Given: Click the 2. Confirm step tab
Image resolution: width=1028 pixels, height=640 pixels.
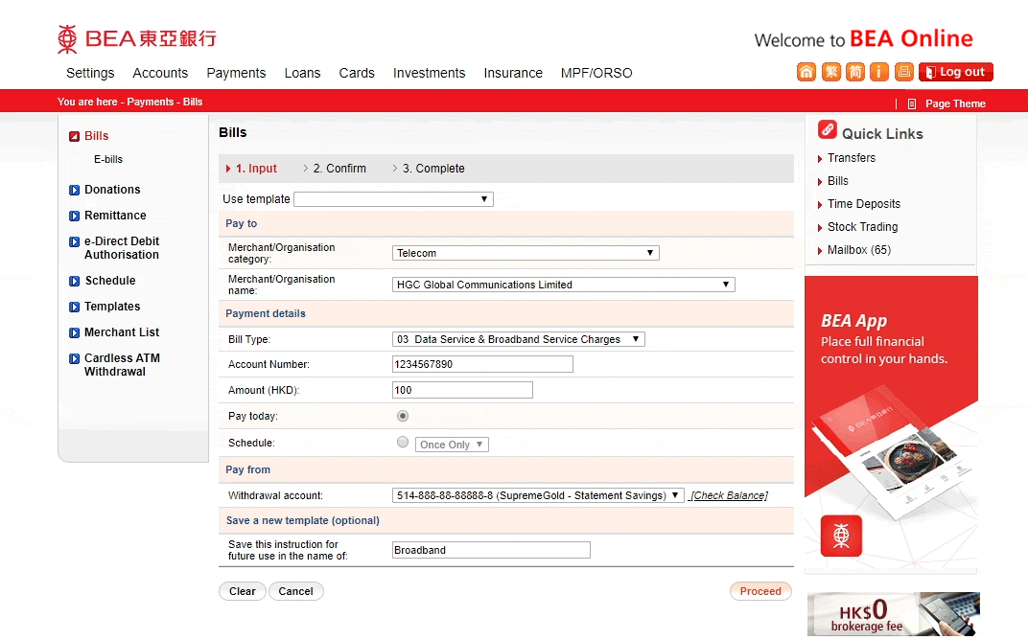Looking at the screenshot, I should point(339,169).
